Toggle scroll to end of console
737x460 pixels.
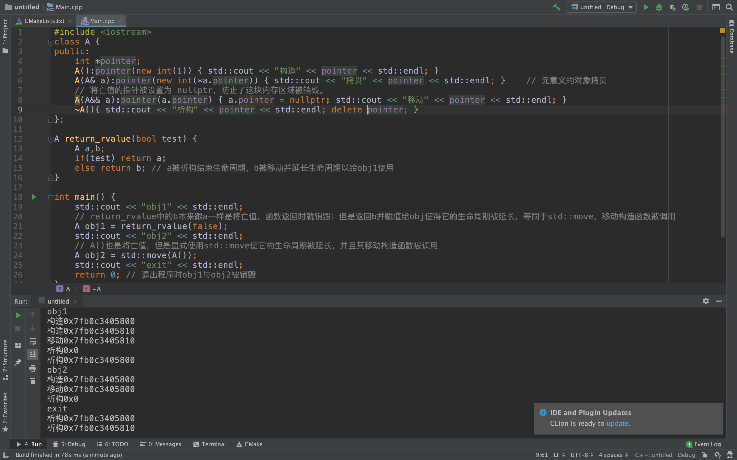coord(32,354)
